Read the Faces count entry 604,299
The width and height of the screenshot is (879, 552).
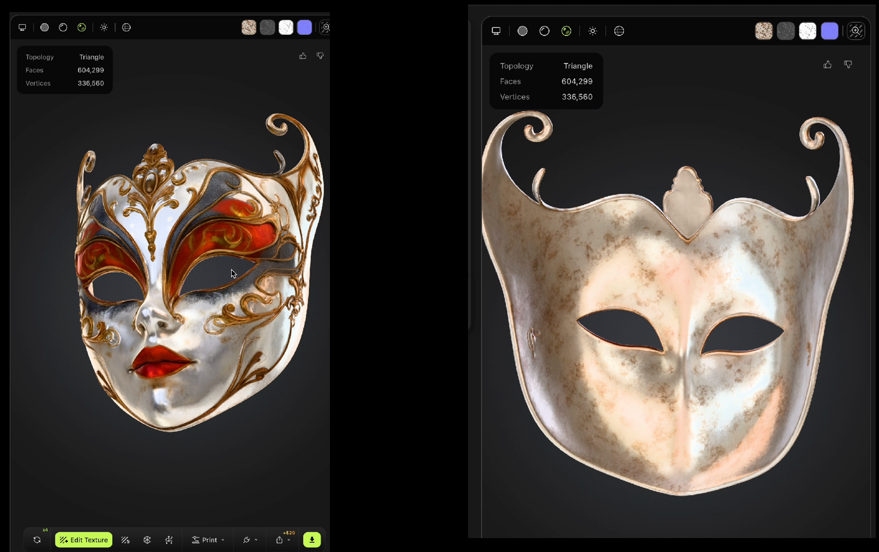click(65, 70)
